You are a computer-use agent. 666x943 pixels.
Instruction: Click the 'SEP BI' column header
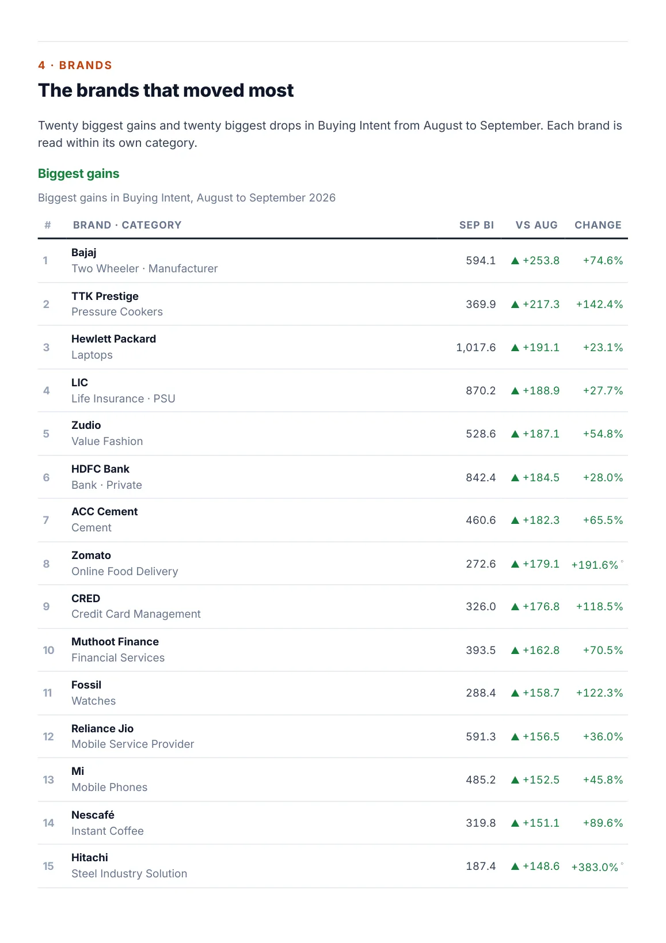(477, 225)
